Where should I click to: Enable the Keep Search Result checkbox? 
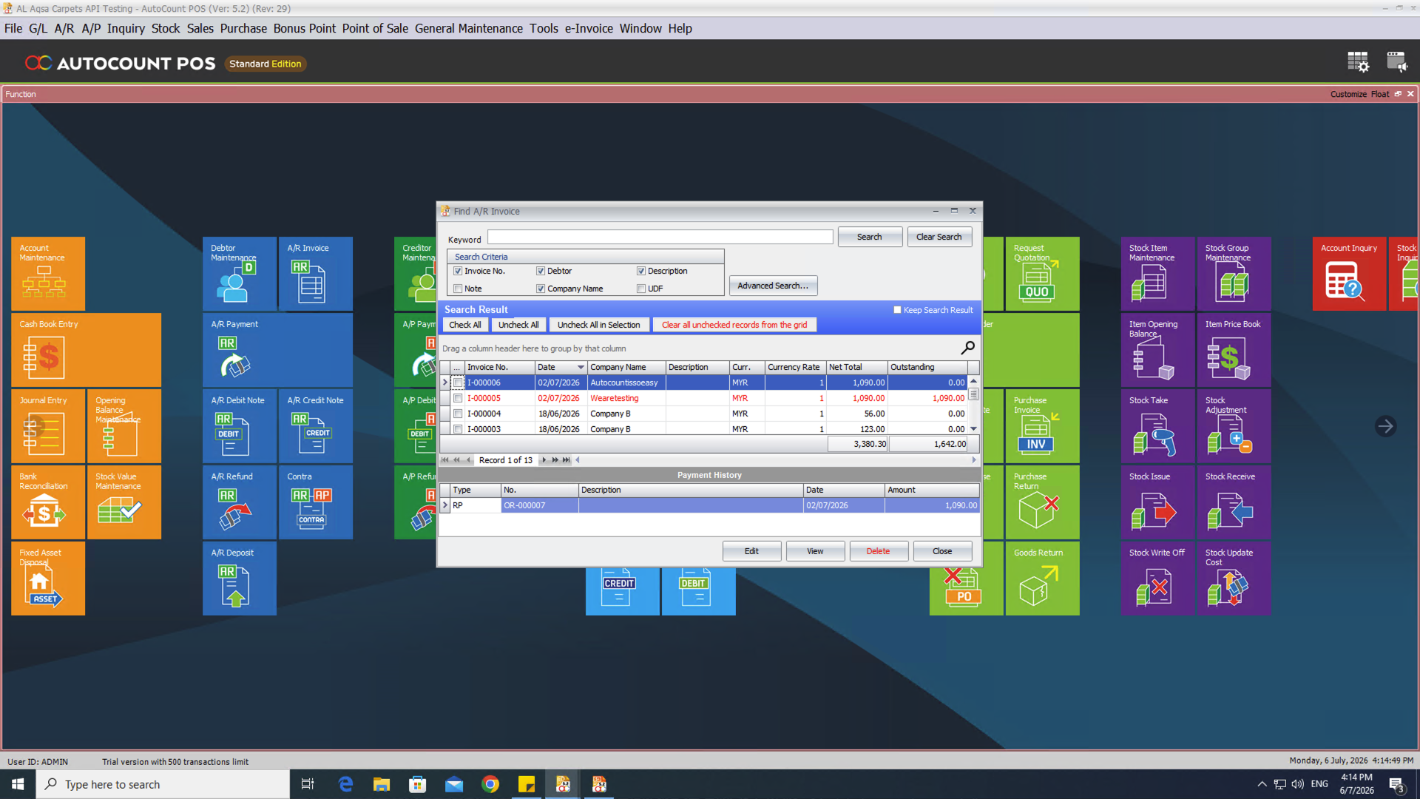897,310
